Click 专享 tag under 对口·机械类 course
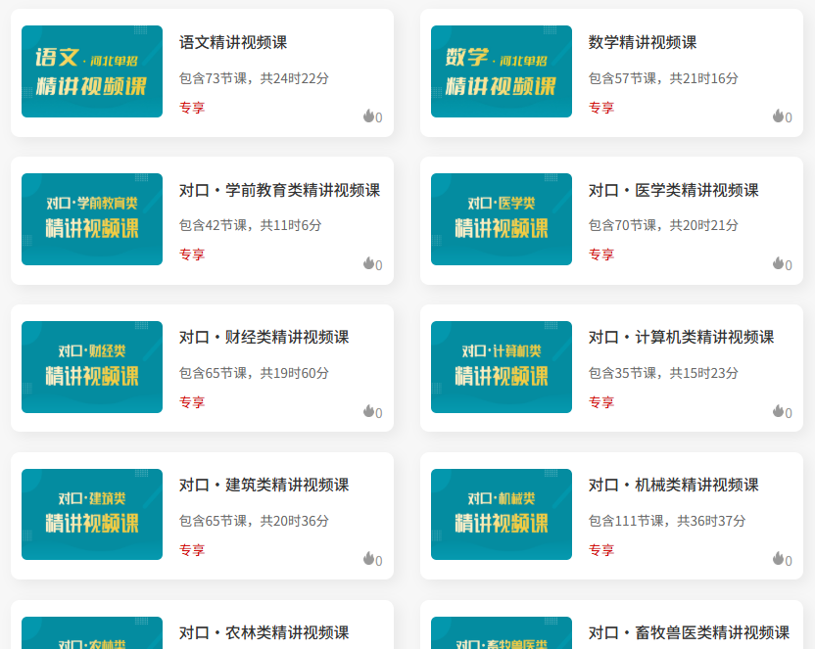This screenshot has height=649, width=815. tap(601, 550)
